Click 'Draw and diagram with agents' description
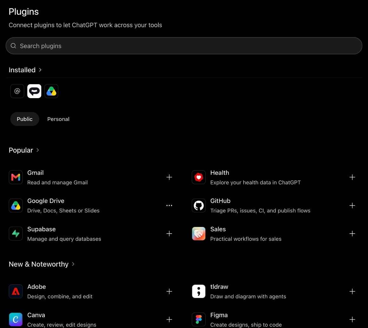Viewport: 368px width, 328px height. [x=248, y=297]
